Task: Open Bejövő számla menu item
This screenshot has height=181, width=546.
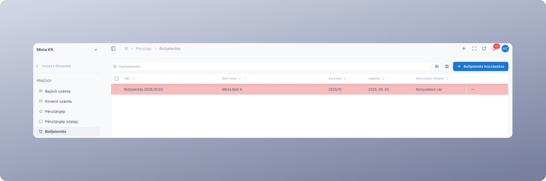Action: coord(67,91)
